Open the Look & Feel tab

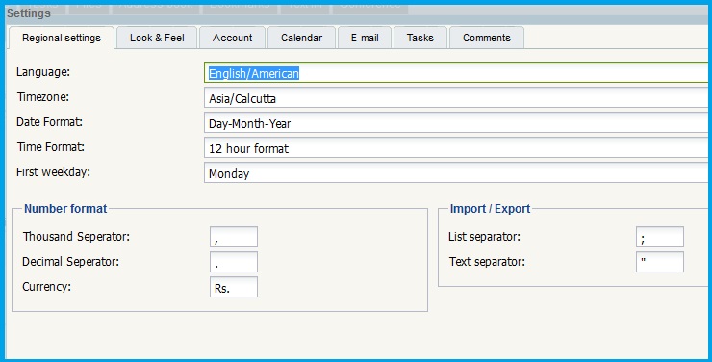tap(157, 38)
